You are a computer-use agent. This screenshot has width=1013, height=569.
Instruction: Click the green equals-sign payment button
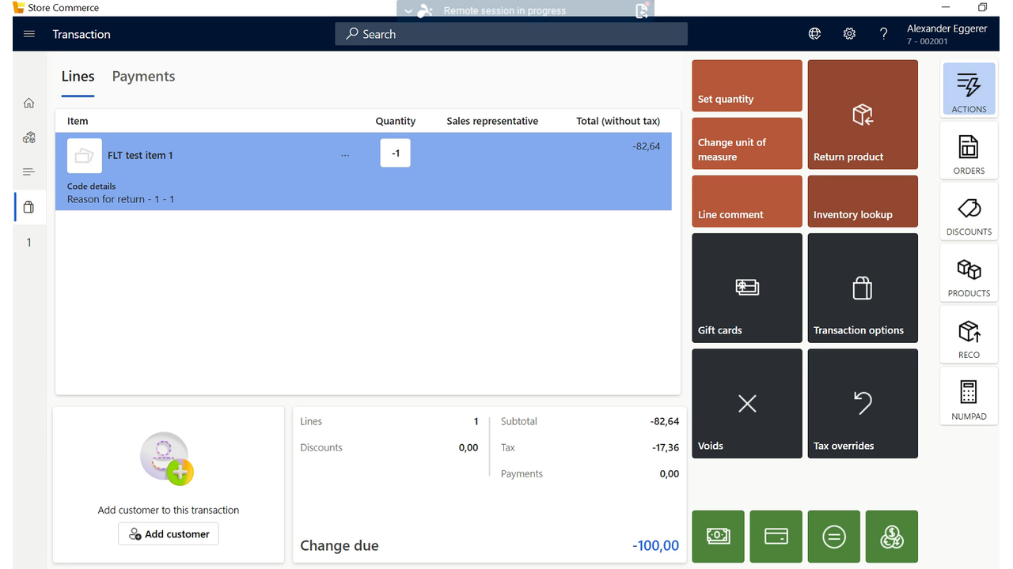[833, 537]
